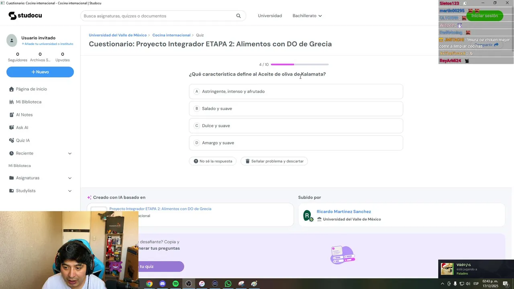Open WhatsApp from taskbar

(228, 284)
